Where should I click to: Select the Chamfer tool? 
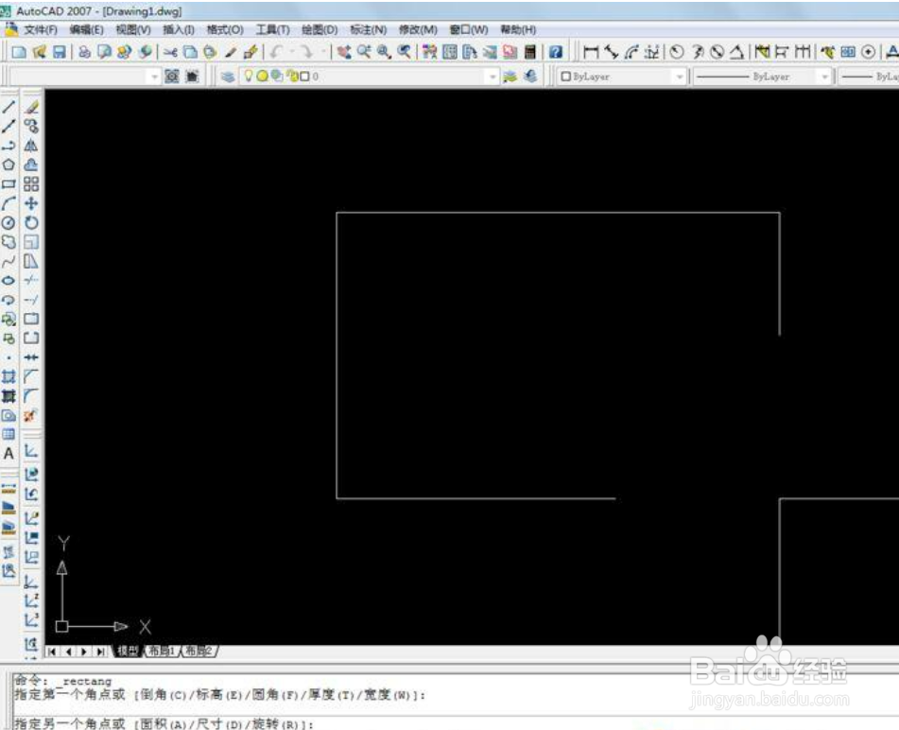point(31,376)
